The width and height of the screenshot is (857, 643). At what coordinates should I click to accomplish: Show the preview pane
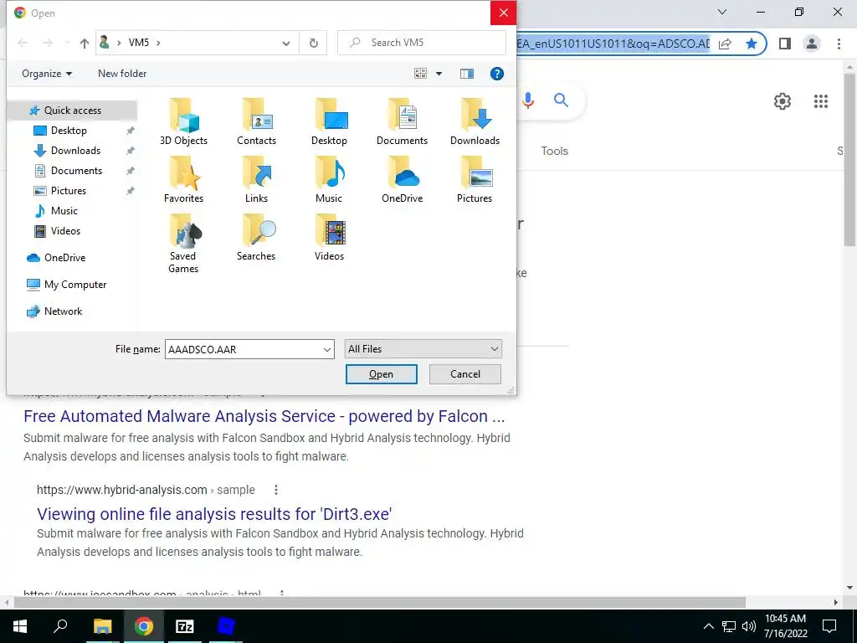(x=467, y=74)
